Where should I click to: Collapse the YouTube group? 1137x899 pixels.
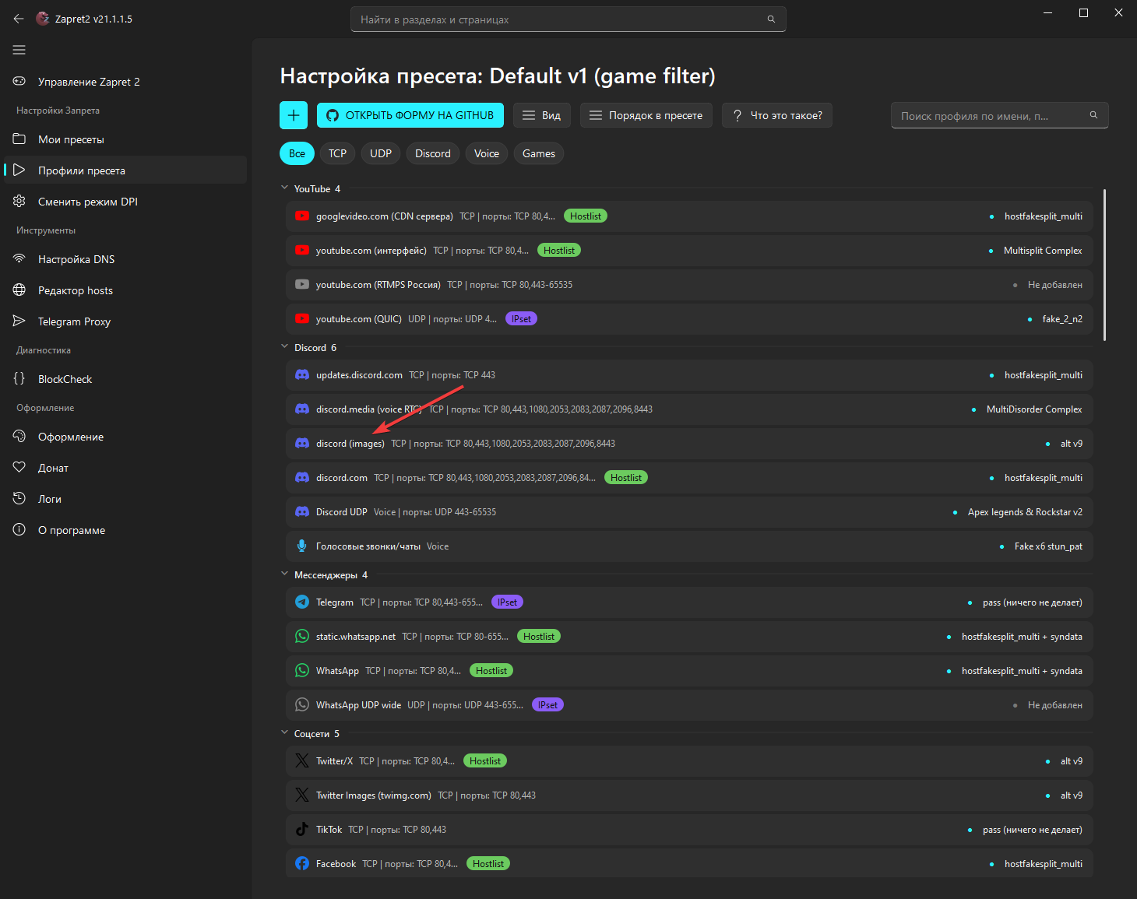(284, 188)
